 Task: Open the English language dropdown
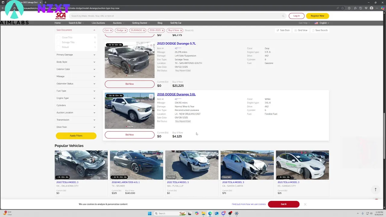pos(322,23)
